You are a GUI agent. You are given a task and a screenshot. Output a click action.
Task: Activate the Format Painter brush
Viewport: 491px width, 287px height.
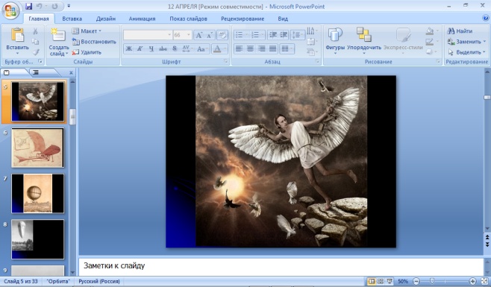pos(35,52)
